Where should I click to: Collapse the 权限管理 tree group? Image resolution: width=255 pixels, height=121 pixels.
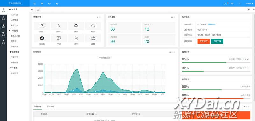(13, 31)
